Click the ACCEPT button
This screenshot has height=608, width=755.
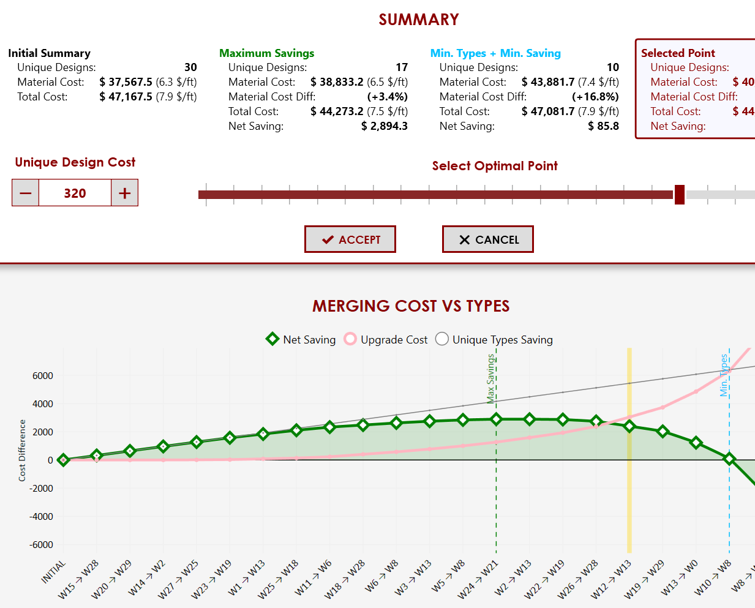[x=350, y=239]
